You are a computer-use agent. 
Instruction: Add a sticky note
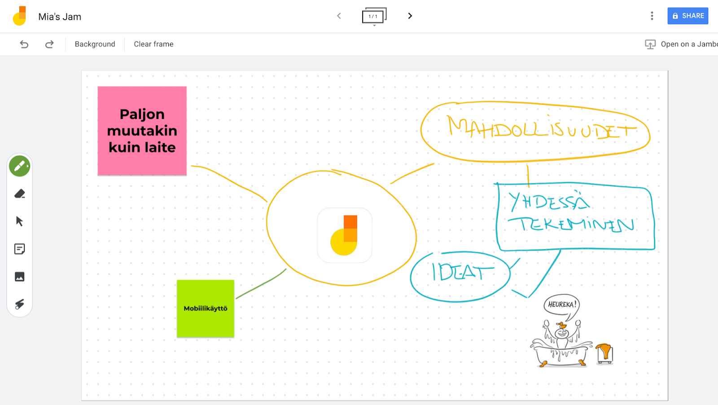click(20, 249)
